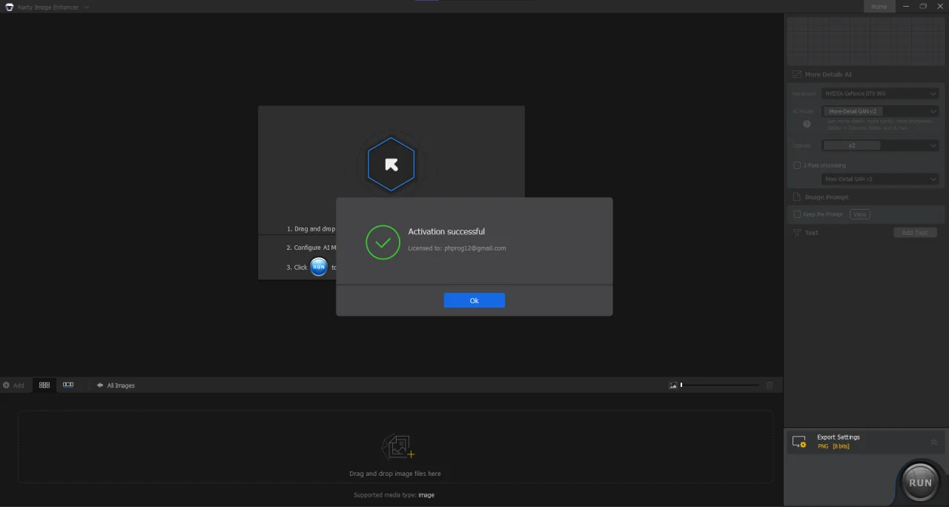Click the thumbnail size image icon
This screenshot has width=949, height=507.
pyautogui.click(x=673, y=385)
